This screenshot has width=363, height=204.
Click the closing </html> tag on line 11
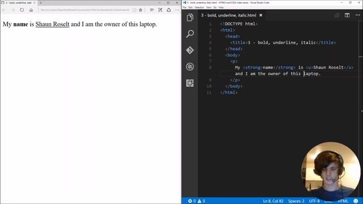pos(229,92)
